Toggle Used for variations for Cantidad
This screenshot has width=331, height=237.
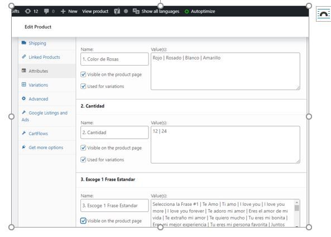click(83, 160)
